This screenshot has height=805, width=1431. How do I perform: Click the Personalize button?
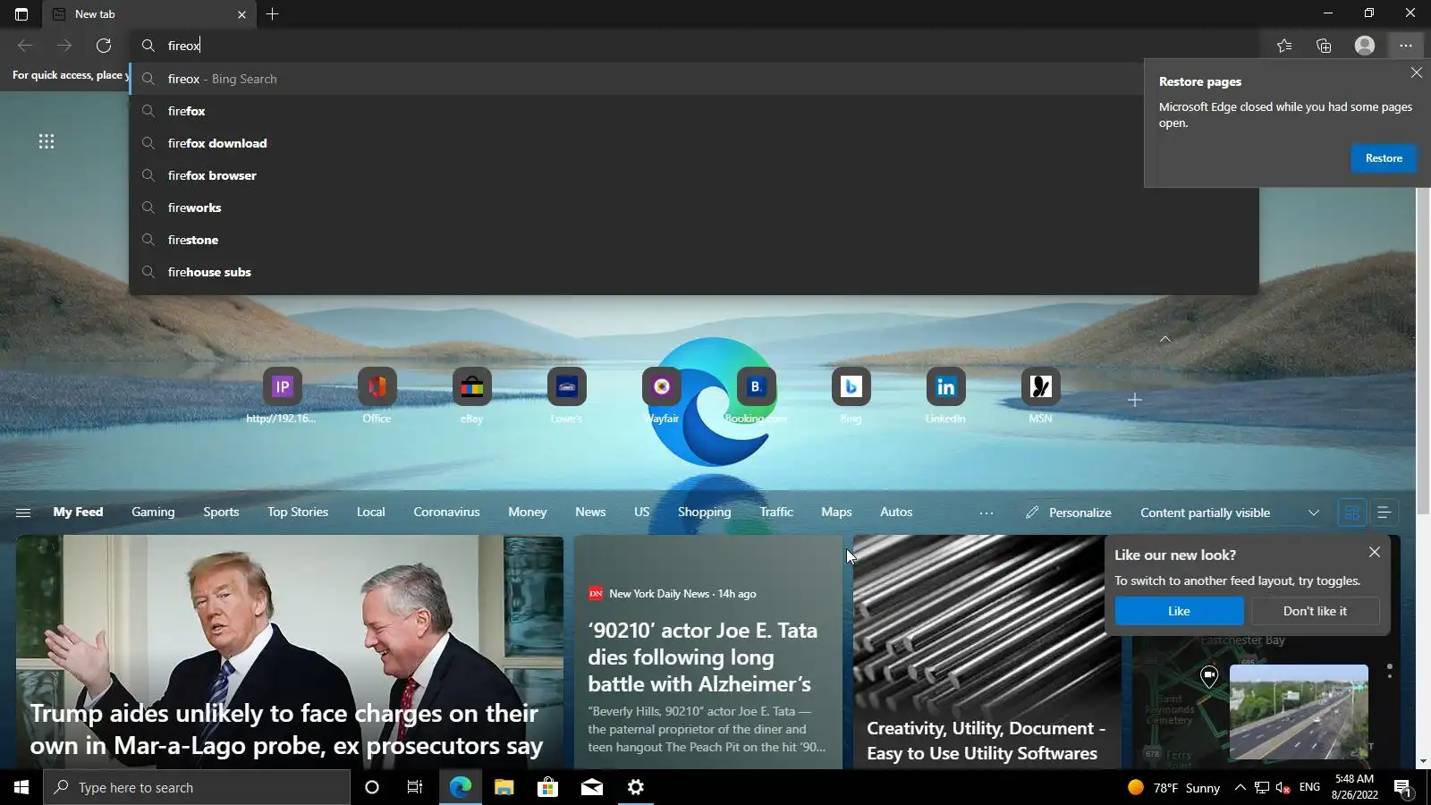pyautogui.click(x=1069, y=513)
